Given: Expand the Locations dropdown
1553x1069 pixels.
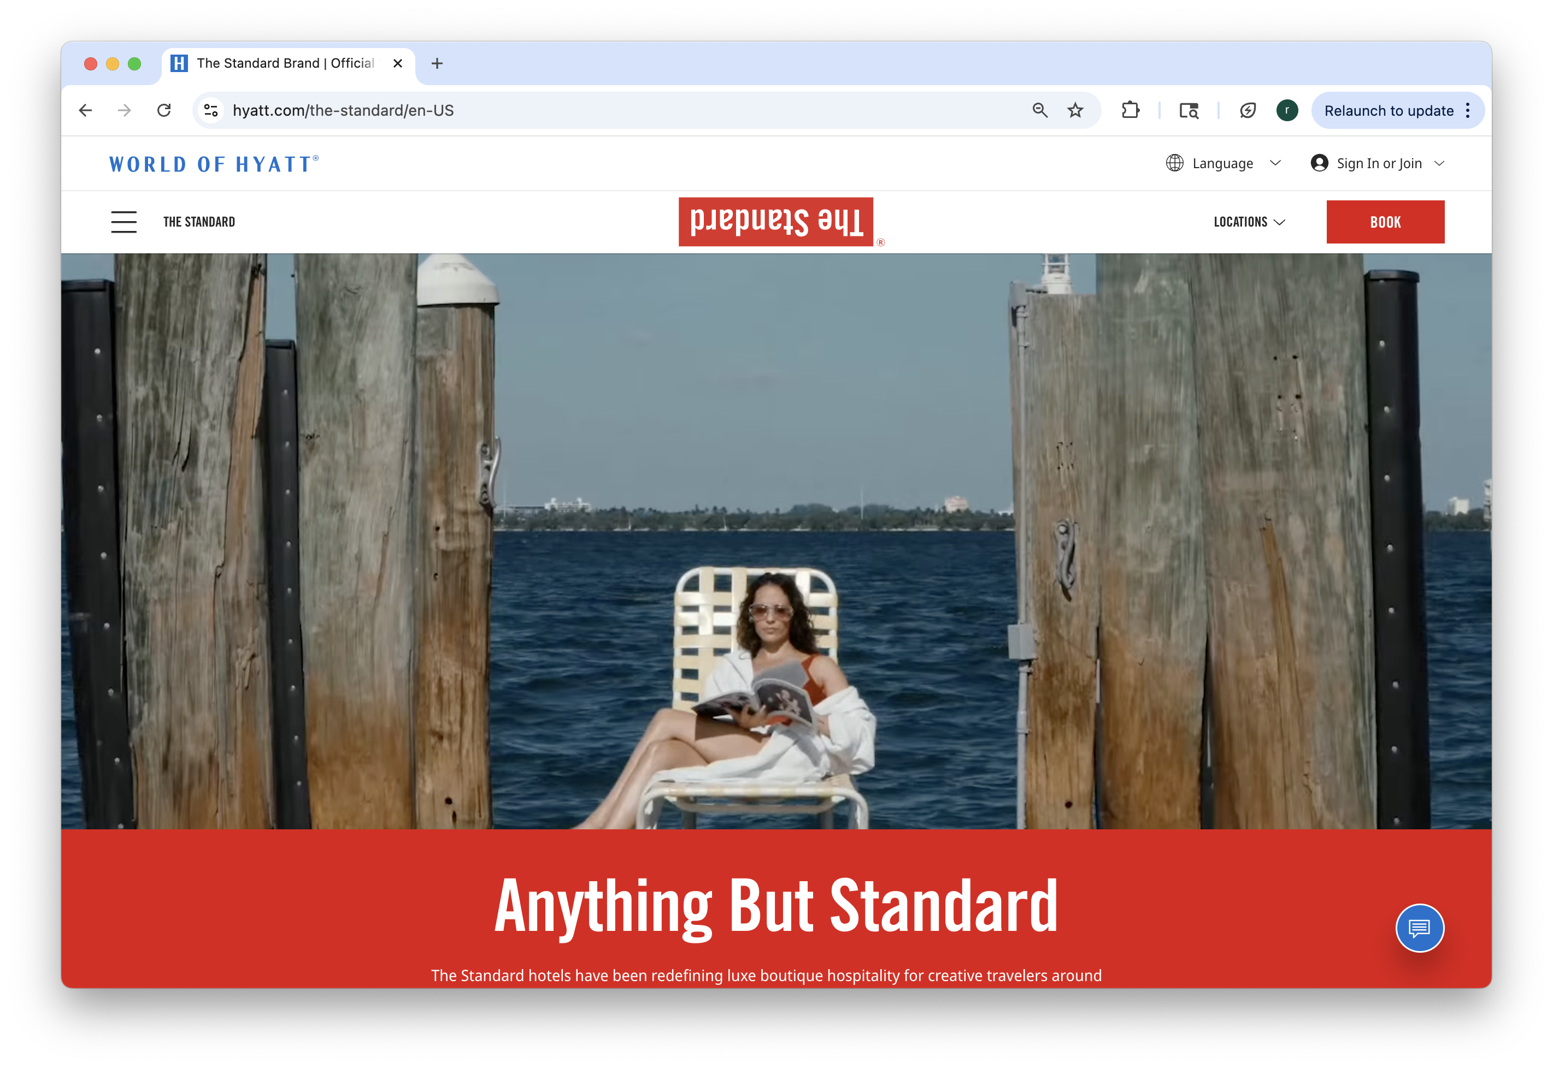Looking at the screenshot, I should [x=1249, y=222].
